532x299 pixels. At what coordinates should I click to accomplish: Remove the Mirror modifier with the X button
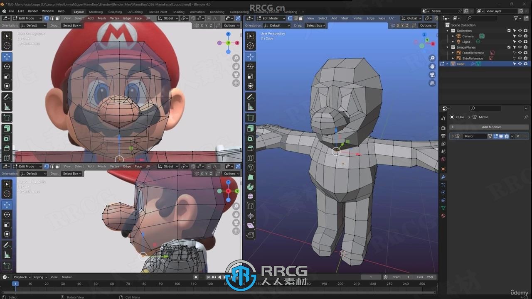click(518, 136)
